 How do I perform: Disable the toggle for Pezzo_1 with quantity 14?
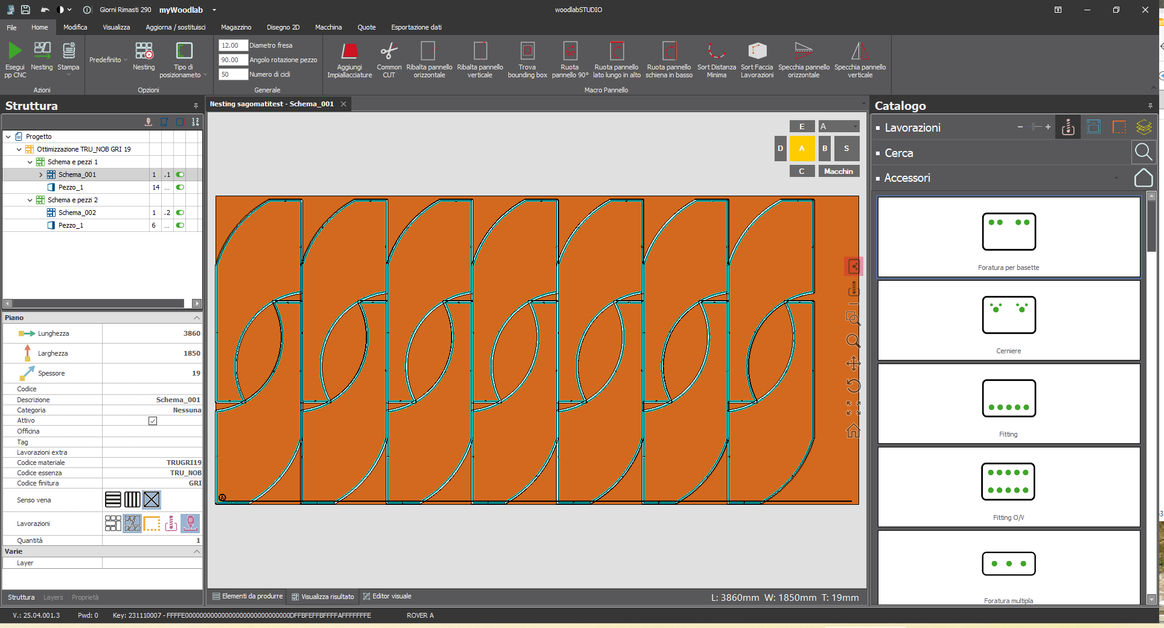[x=180, y=187]
